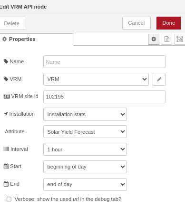Click the calendar icon beside End label

pos(6,184)
